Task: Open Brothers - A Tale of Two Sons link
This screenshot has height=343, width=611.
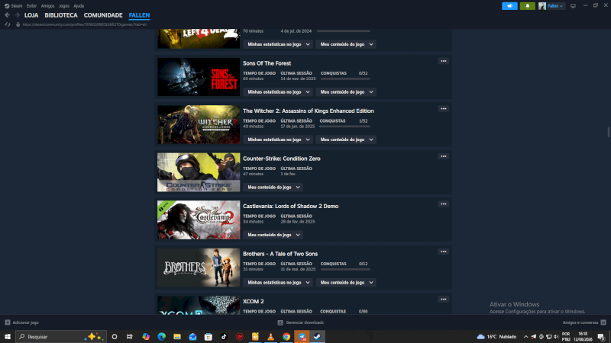Action: pos(280,254)
